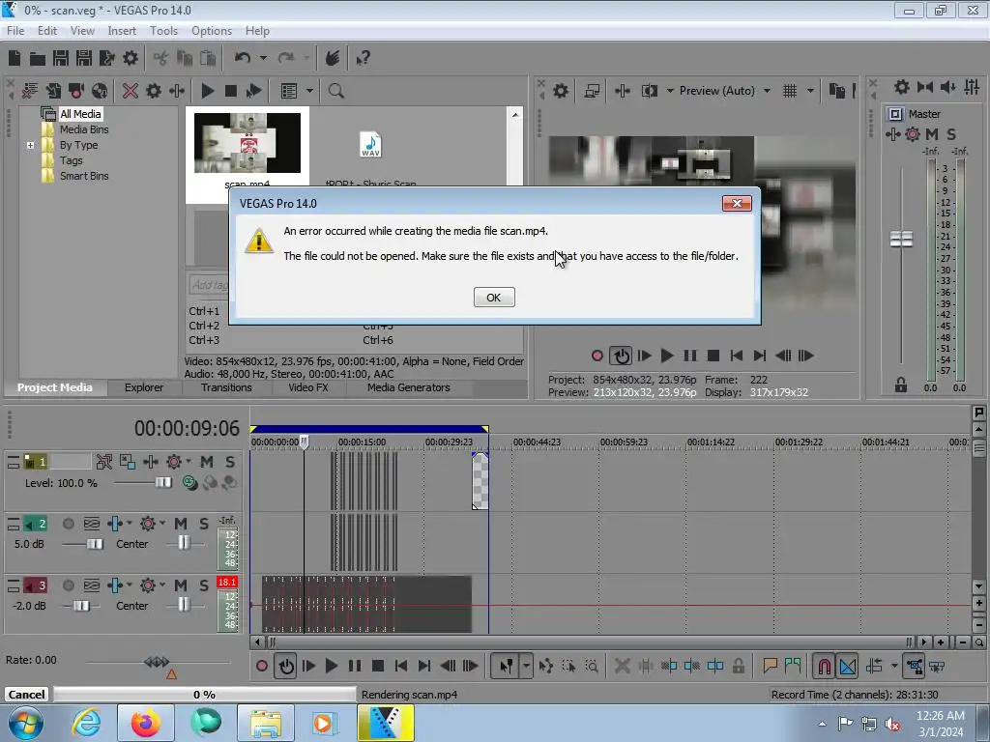Image resolution: width=990 pixels, height=742 pixels.
Task: Arm audio track 2 for record
Action: [69, 524]
